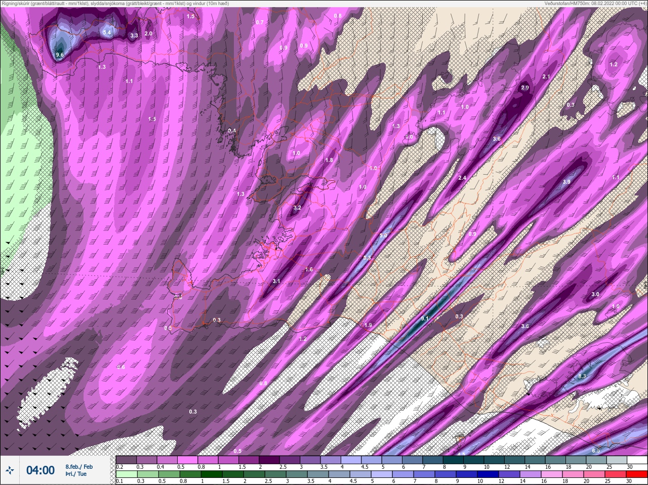Image resolution: width=648 pixels, height=485 pixels.
Task: Click the 3.3 value near the top-left
Action: [134, 36]
